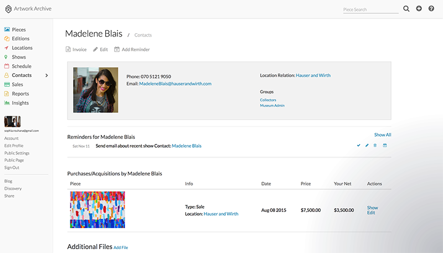Click the search magnifier icon
This screenshot has height=253, width=443.
coord(406,9)
